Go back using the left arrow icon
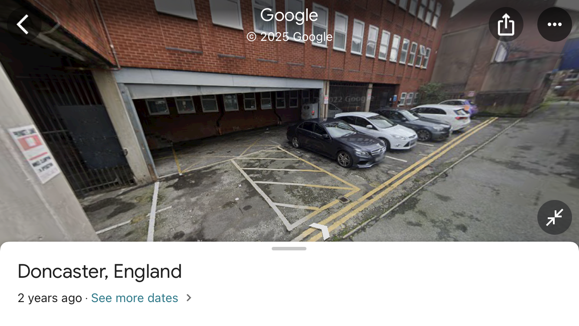 tap(23, 24)
